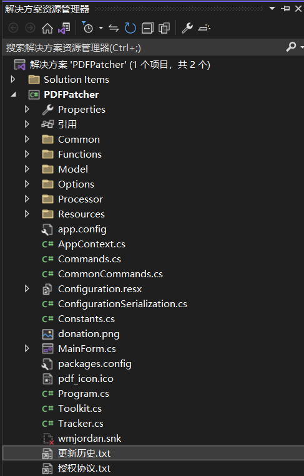Viewport: 304px width, 476px height.
Task: Click the 引用 references icon
Action: (47, 124)
